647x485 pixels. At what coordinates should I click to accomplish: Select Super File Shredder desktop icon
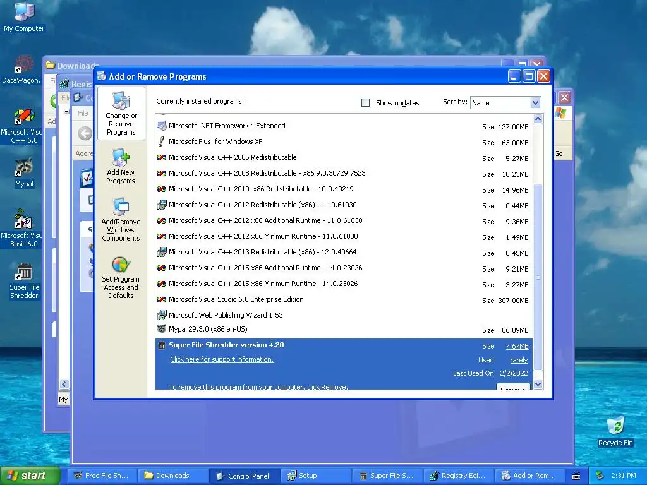coord(24,272)
